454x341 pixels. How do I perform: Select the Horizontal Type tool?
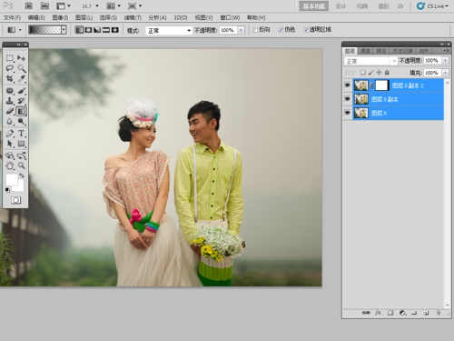click(21, 134)
